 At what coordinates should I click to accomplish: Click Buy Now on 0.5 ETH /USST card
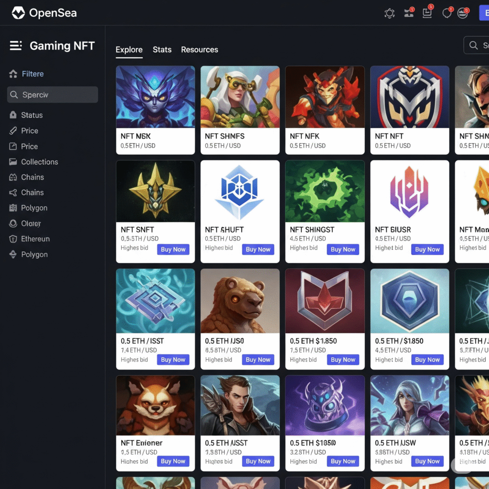pos(258,461)
